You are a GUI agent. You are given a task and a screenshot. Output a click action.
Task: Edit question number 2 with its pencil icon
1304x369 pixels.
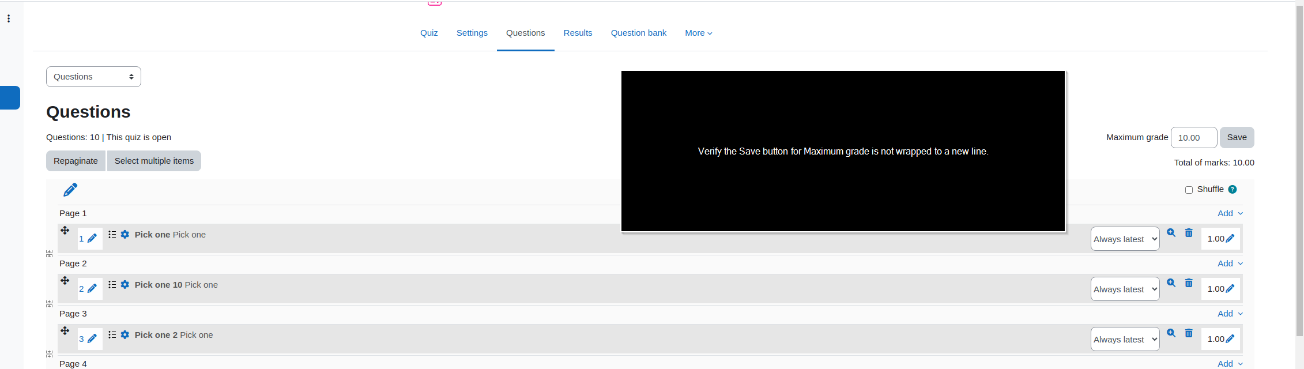click(x=92, y=289)
